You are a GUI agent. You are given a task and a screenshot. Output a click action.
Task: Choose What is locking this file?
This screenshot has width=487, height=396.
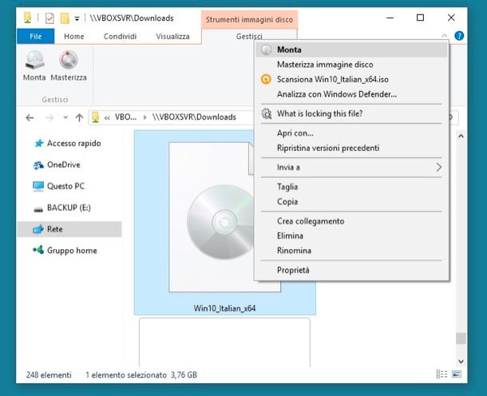click(351, 113)
